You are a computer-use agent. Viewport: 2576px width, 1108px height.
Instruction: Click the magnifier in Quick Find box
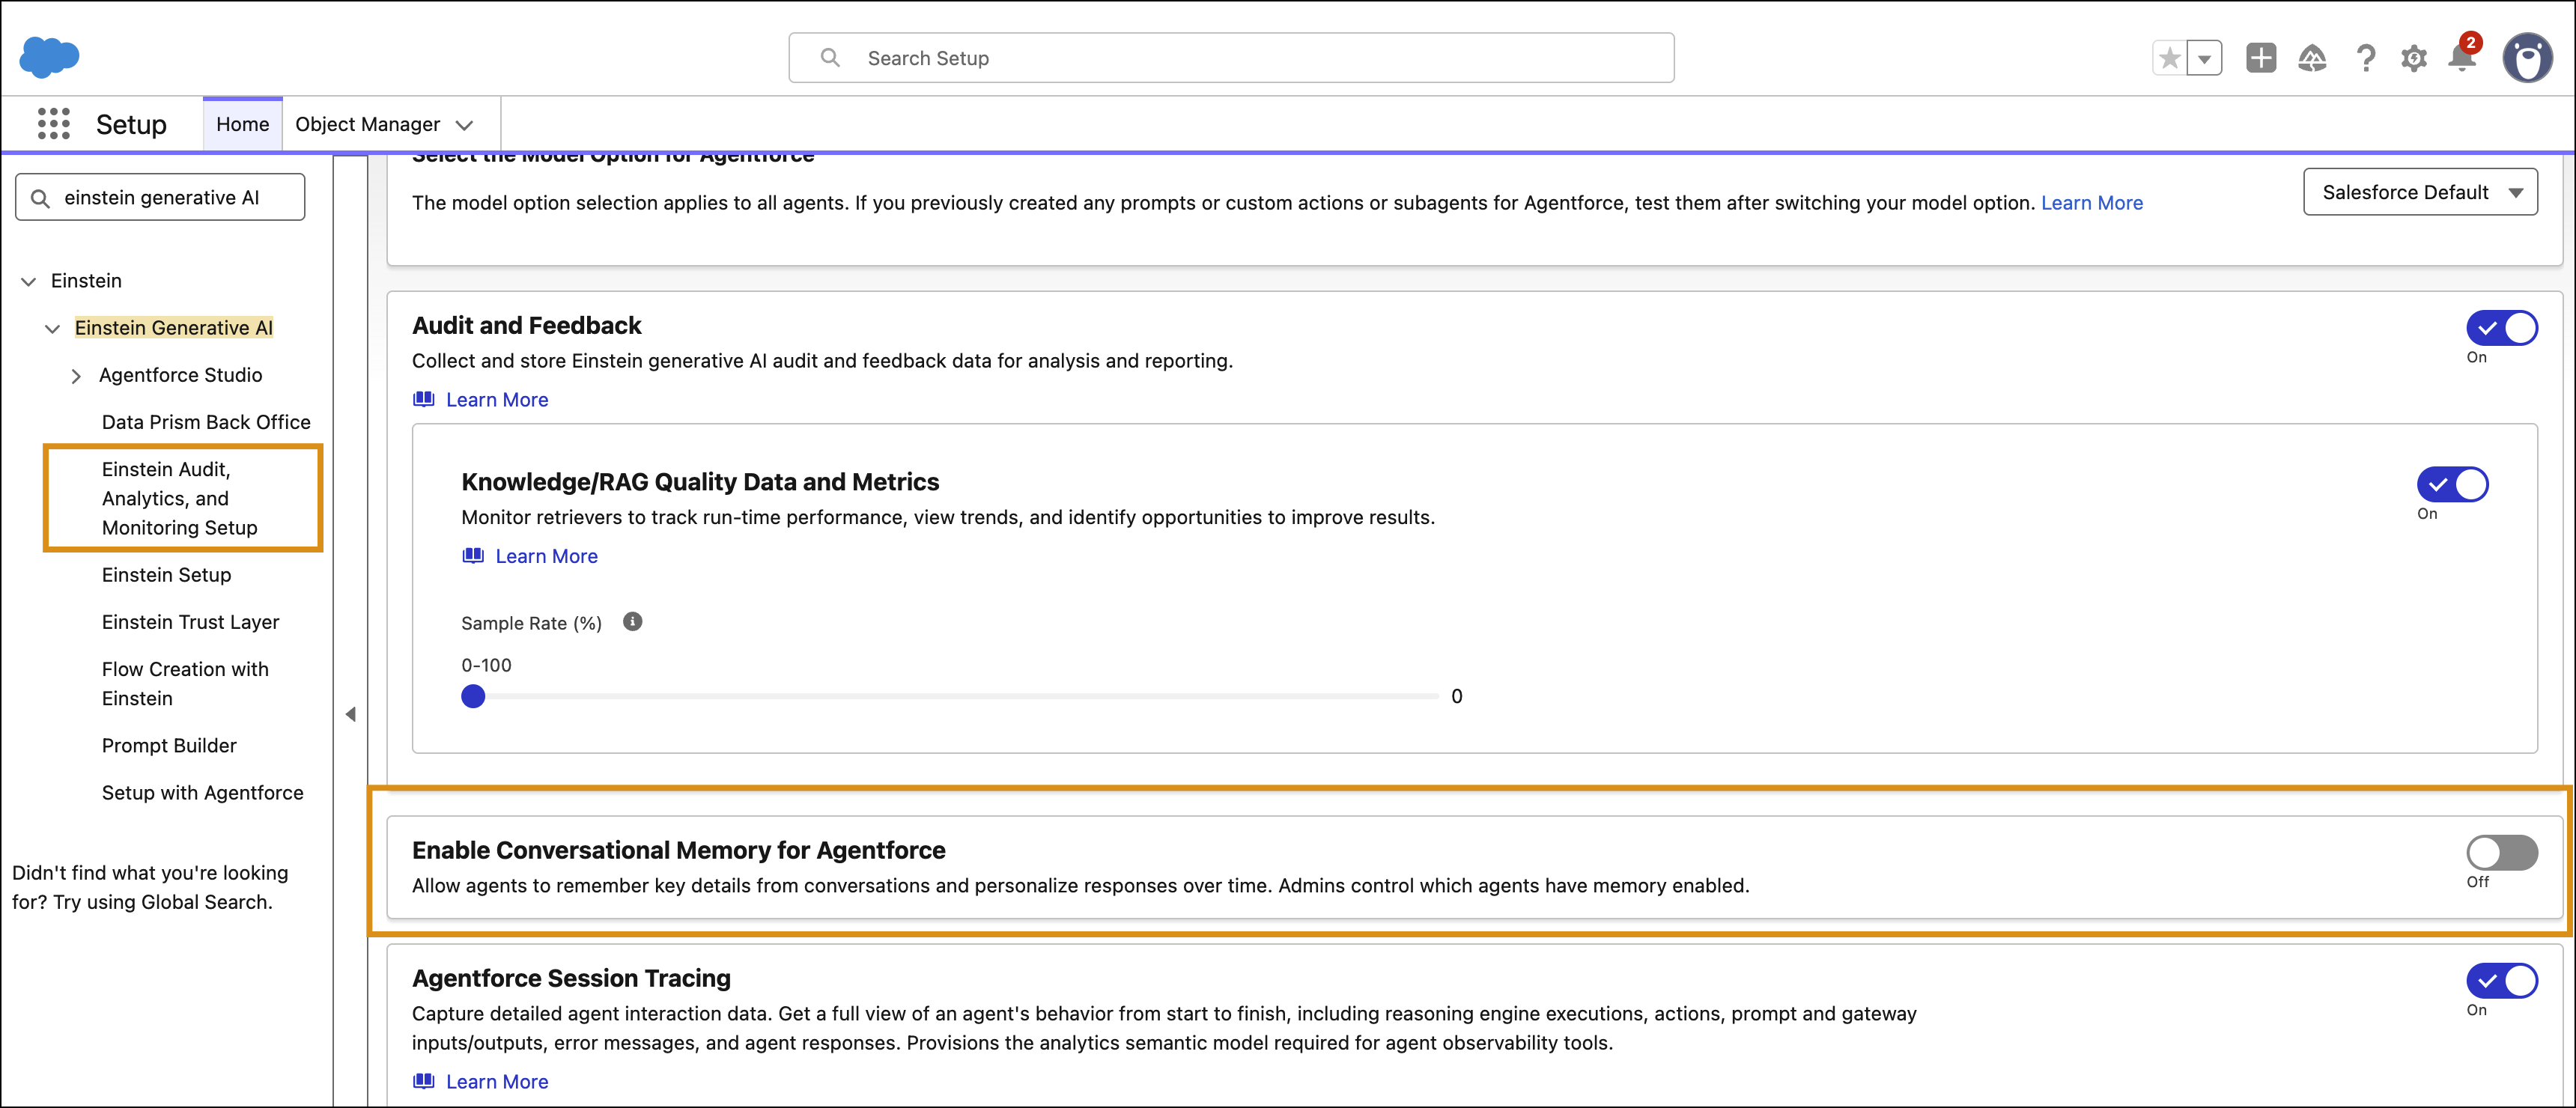pyautogui.click(x=40, y=198)
